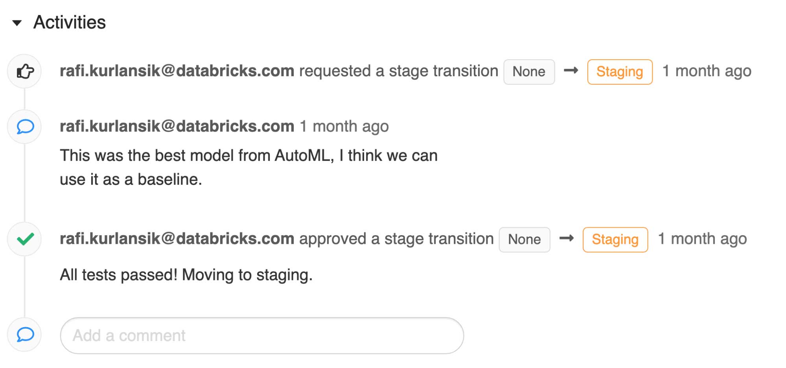
Task: Click the requested transition's 1 month ago timestamp
Action: click(707, 71)
